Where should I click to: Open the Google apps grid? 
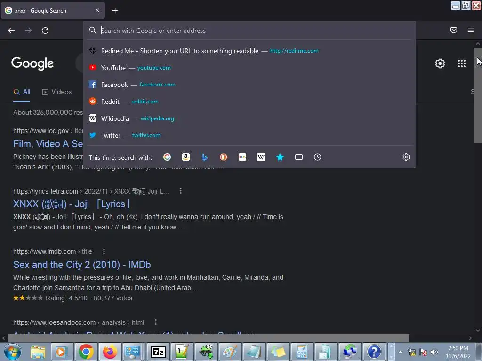pyautogui.click(x=461, y=63)
